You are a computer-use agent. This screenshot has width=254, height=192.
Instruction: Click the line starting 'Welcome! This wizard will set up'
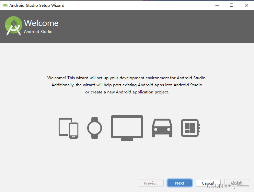pos(127,78)
